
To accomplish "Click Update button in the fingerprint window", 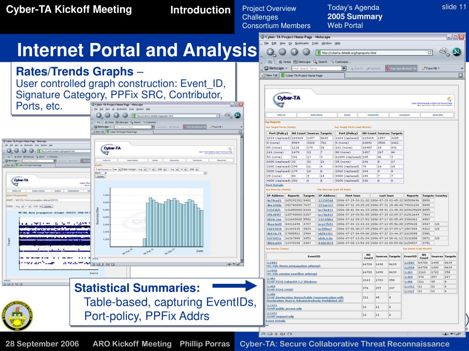I will (48, 206).
